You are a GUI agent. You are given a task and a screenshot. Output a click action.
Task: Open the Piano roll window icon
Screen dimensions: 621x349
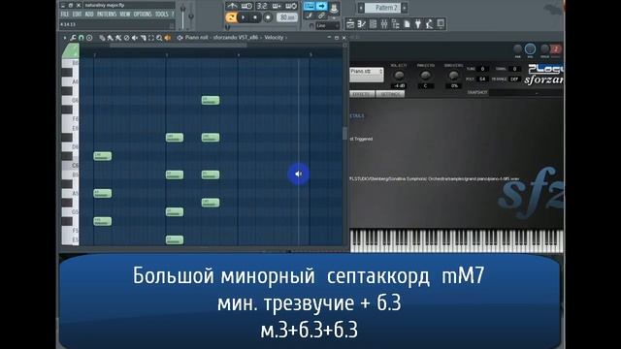pos(362,24)
